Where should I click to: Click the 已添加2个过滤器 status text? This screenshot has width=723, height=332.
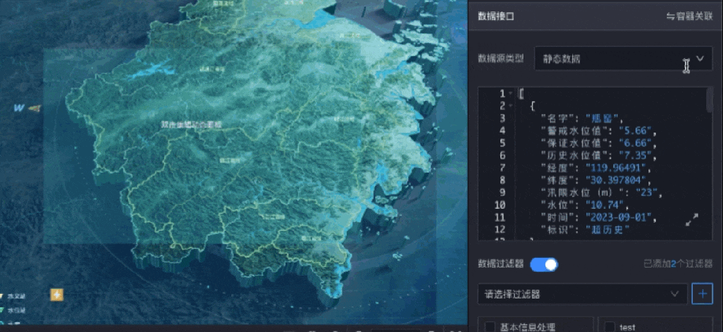[x=678, y=264]
